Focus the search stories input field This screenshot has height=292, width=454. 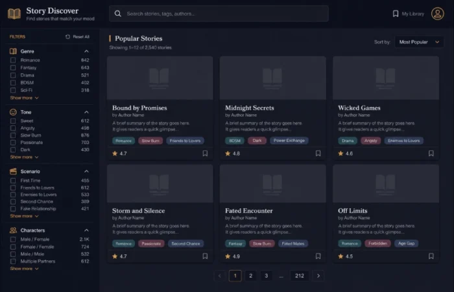point(219,14)
